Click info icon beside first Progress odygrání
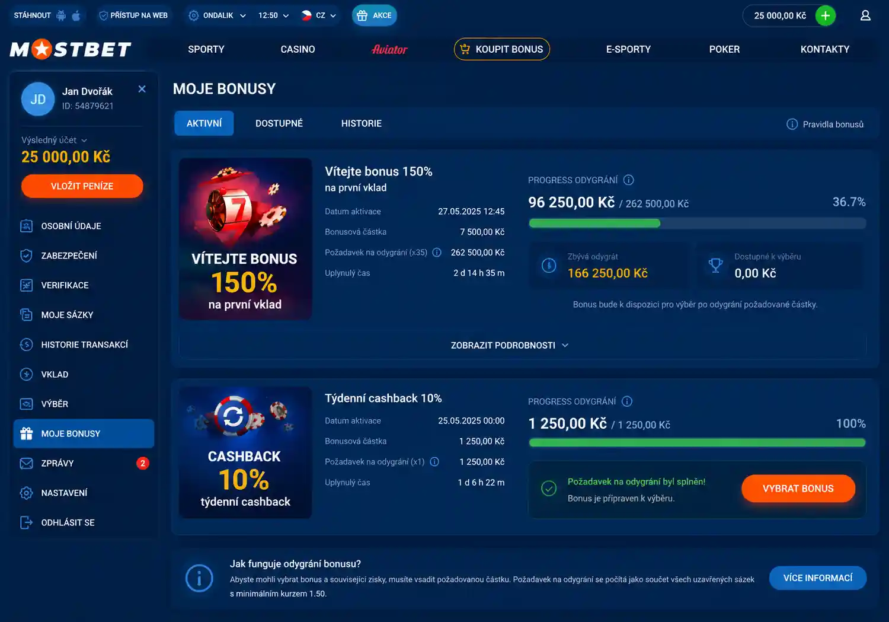 coord(629,180)
